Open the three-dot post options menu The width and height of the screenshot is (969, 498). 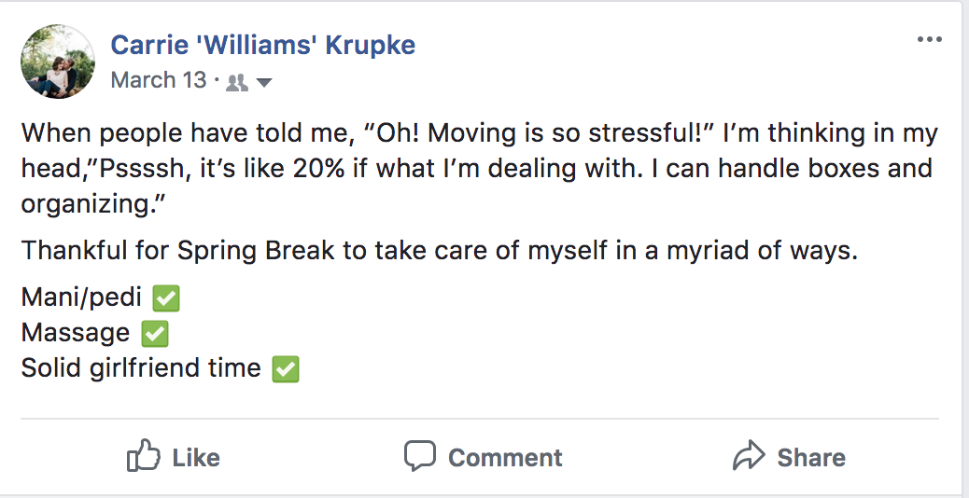pos(930,39)
